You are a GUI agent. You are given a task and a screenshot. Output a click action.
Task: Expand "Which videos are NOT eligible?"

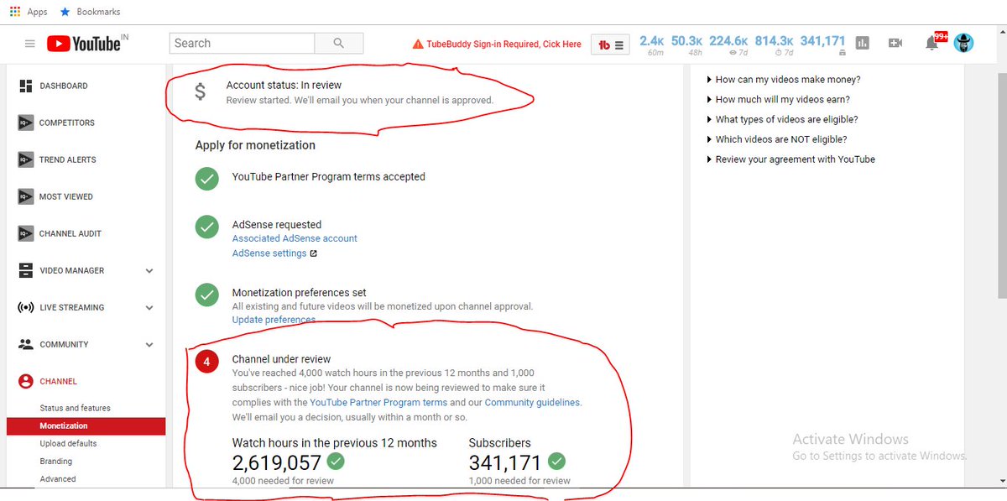click(778, 139)
